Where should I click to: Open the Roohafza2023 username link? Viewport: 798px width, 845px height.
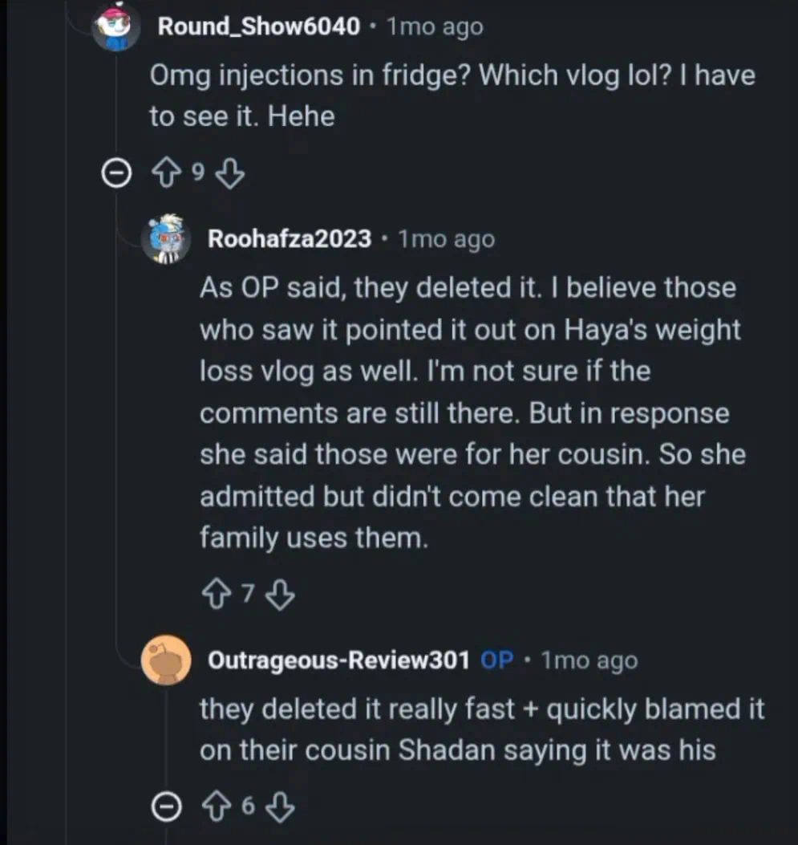click(290, 238)
